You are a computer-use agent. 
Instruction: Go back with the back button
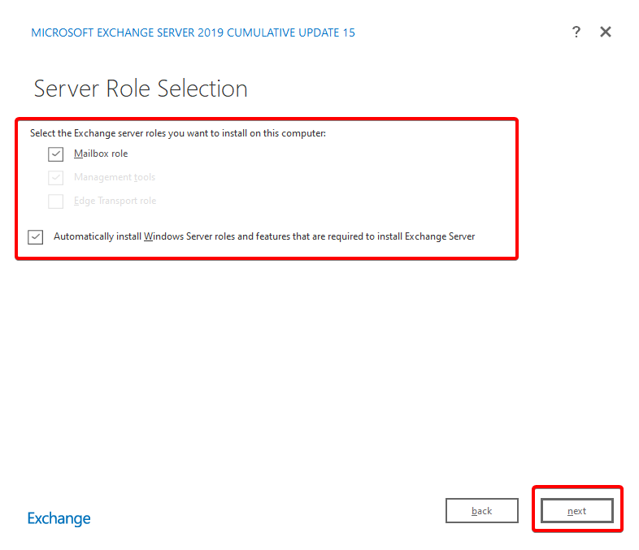(481, 511)
